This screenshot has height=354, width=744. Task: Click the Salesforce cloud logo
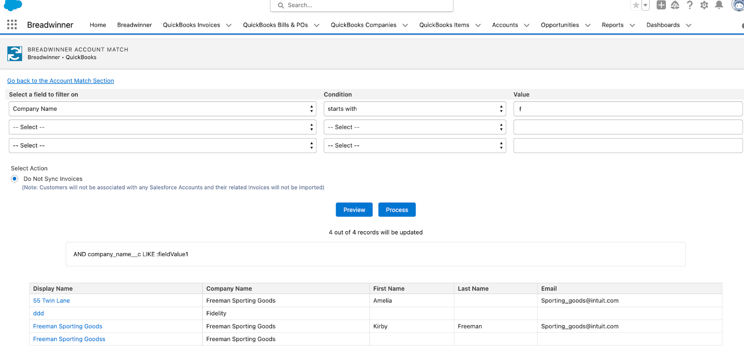pyautogui.click(x=13, y=5)
